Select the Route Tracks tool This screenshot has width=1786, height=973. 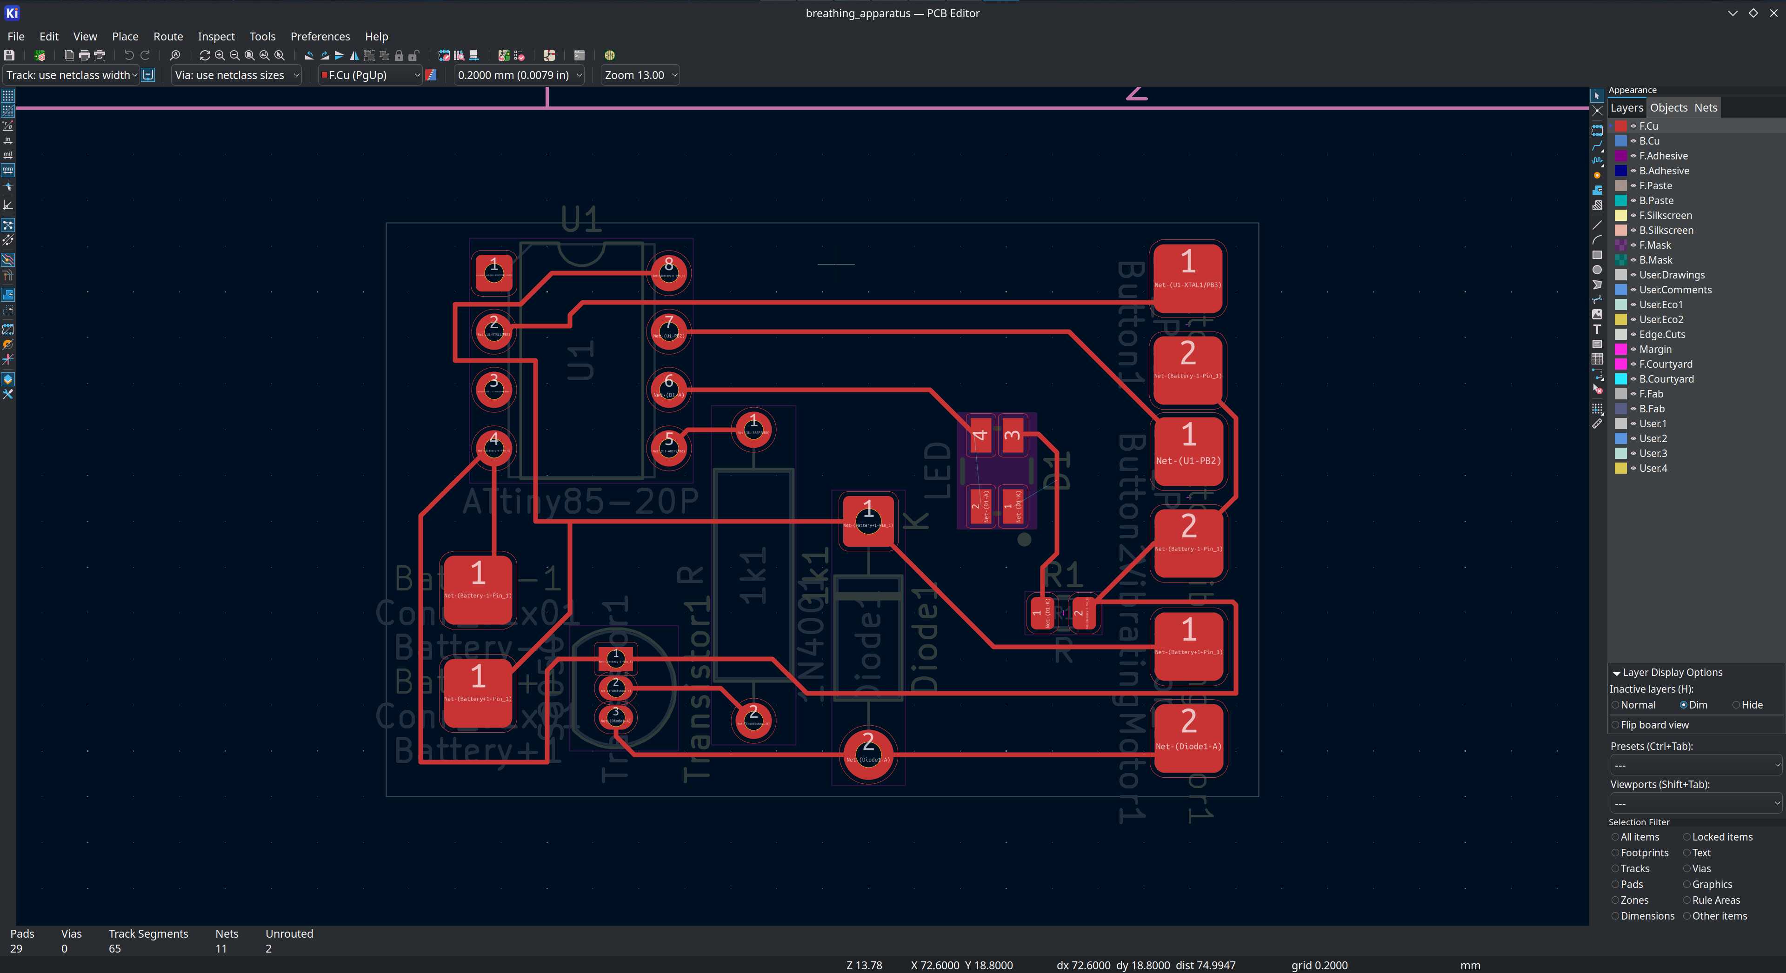coord(1597,146)
